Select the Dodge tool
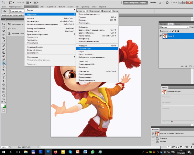This screenshot has width=194, height=155. pos(4,70)
